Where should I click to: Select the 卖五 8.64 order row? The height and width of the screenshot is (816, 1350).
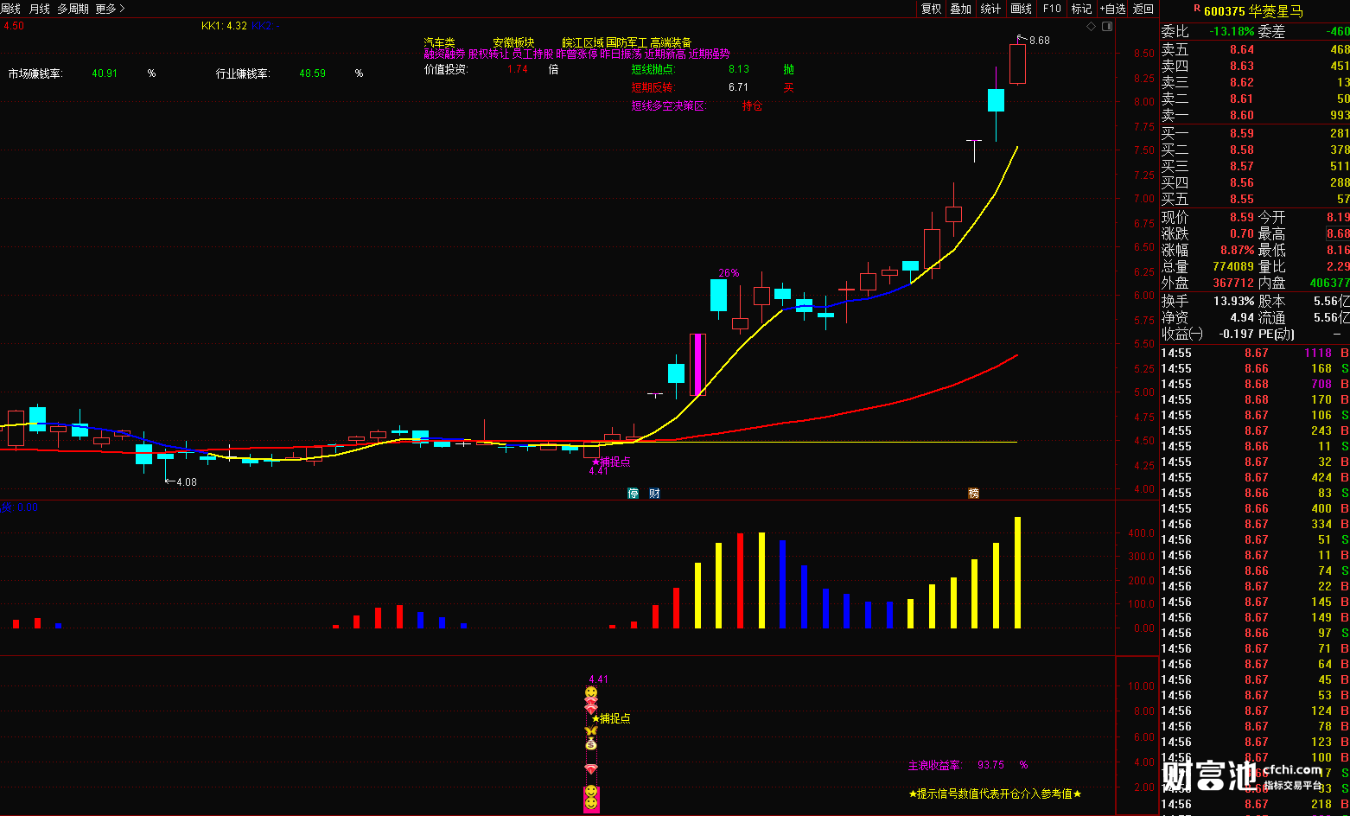coord(1255,50)
